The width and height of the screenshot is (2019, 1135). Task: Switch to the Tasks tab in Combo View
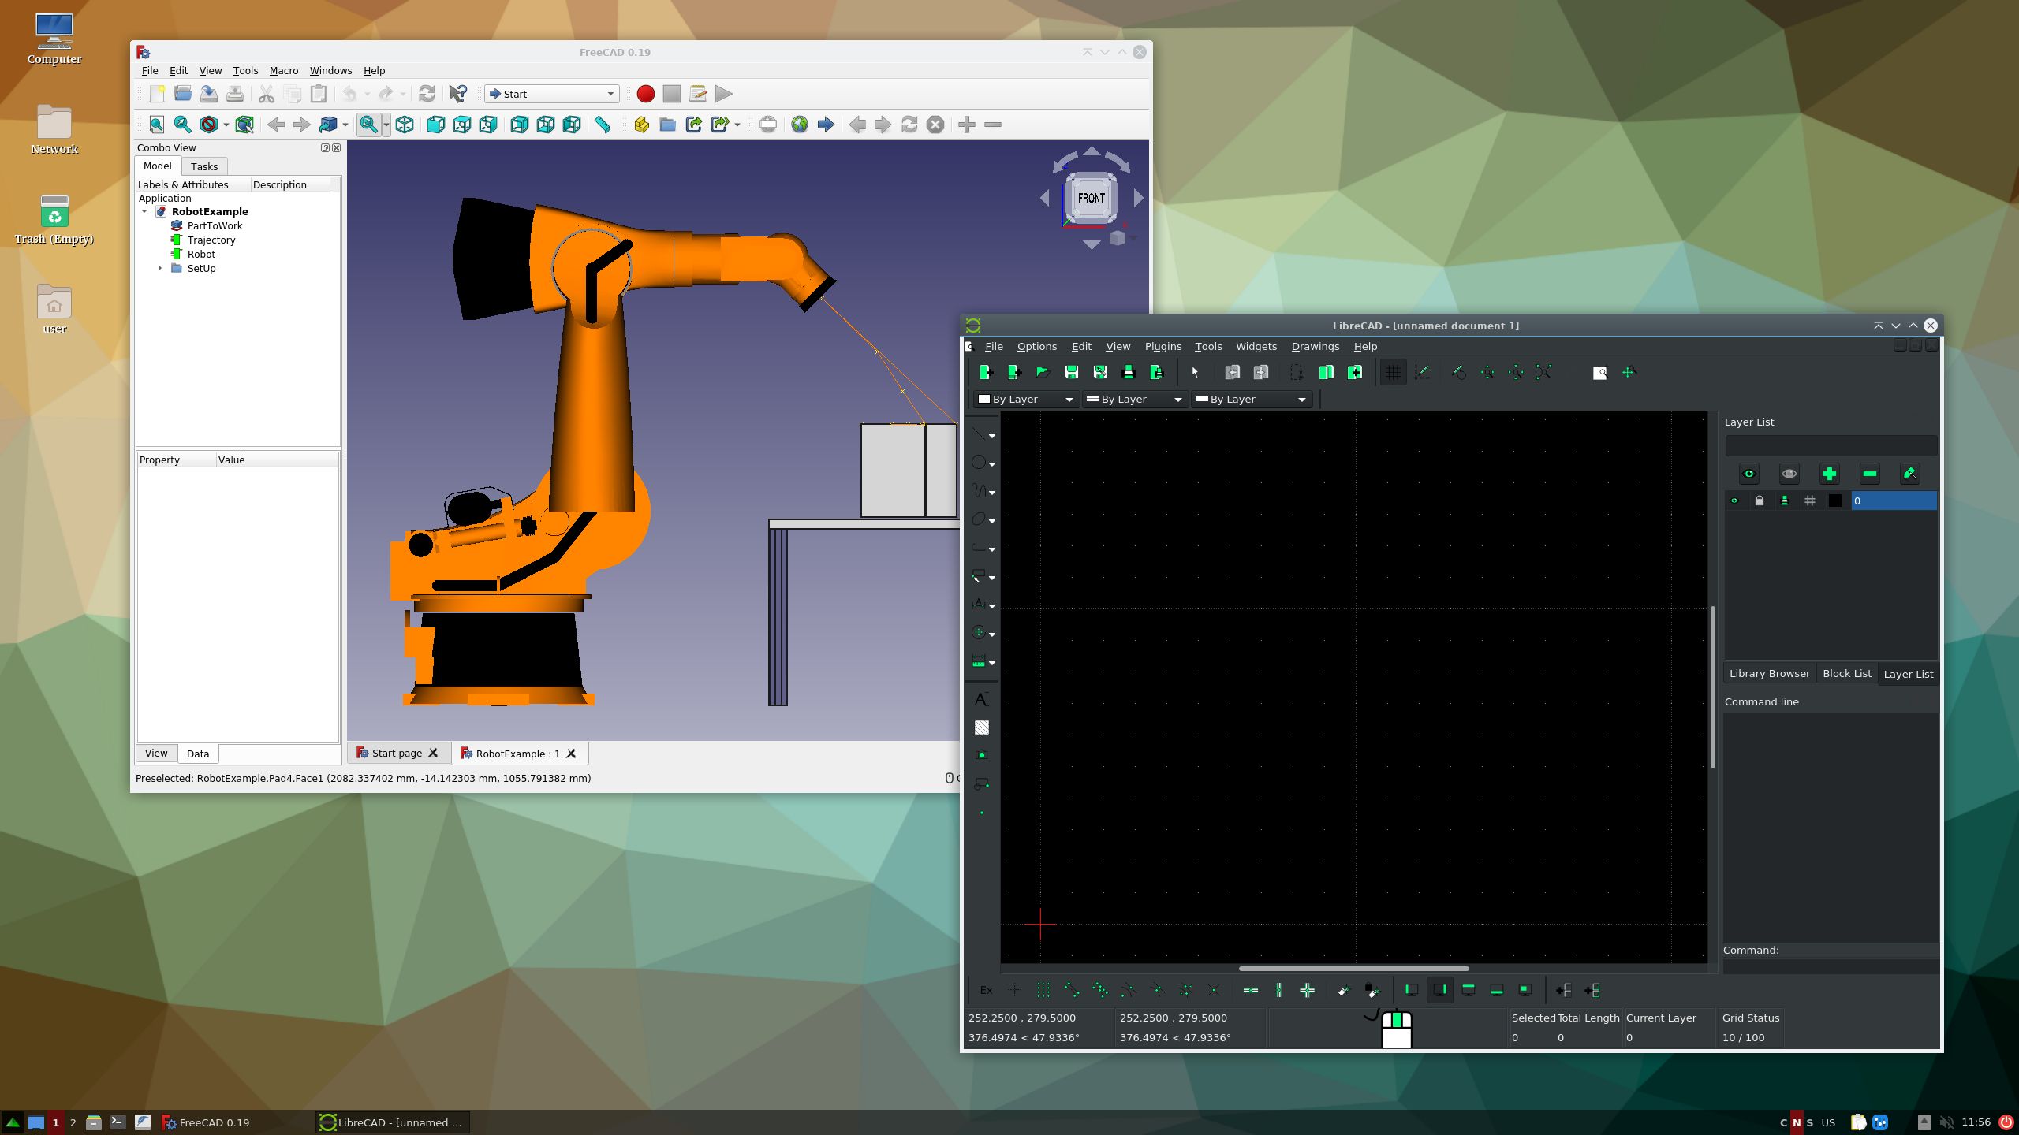pyautogui.click(x=203, y=166)
